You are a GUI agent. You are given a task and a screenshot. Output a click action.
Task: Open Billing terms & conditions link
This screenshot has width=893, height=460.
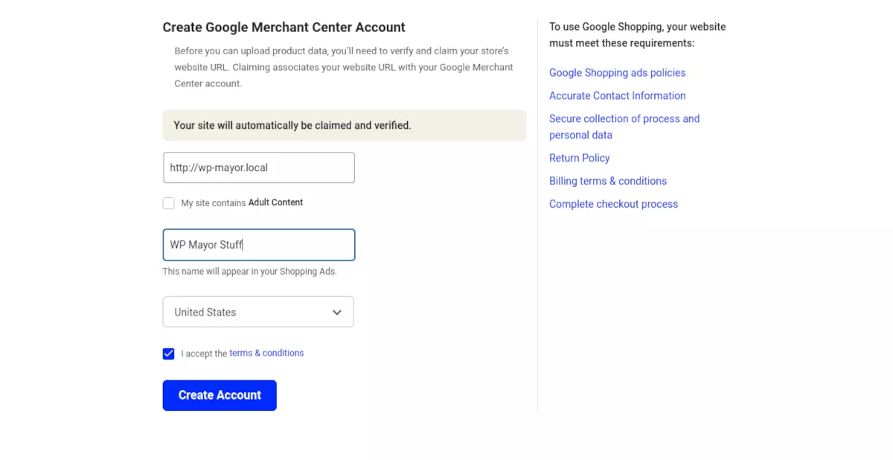tap(608, 181)
